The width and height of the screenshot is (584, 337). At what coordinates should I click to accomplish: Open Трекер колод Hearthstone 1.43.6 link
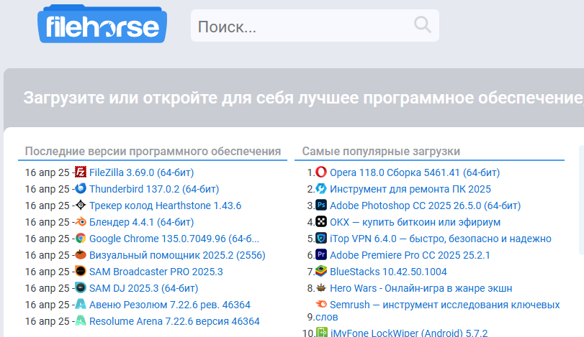[x=166, y=206]
